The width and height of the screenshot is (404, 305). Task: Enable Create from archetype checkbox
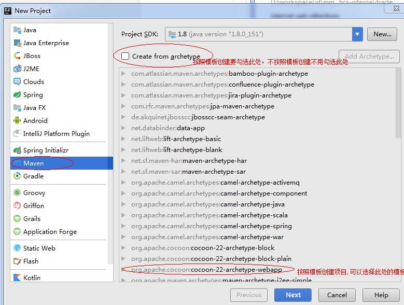125,56
